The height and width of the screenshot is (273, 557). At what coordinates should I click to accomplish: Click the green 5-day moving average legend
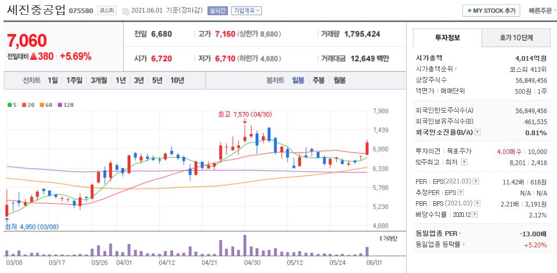(12, 105)
